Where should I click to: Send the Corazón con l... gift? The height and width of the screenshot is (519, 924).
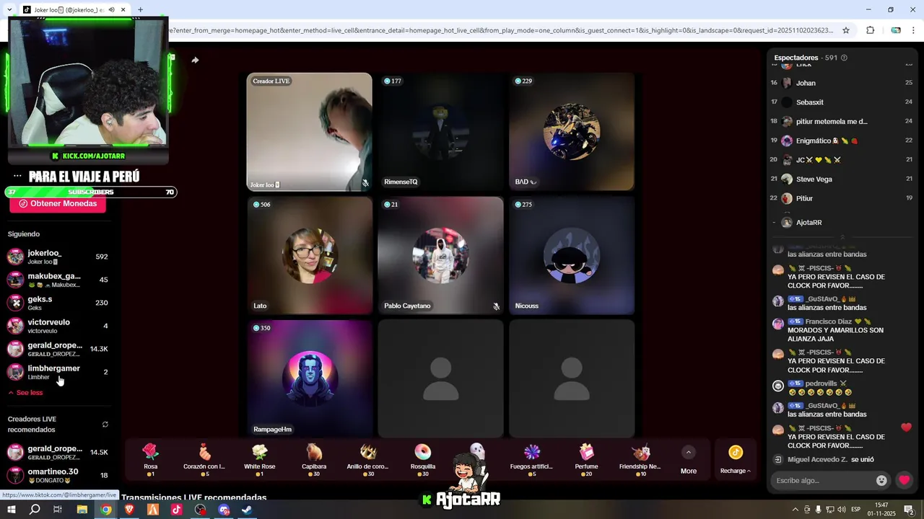click(205, 459)
